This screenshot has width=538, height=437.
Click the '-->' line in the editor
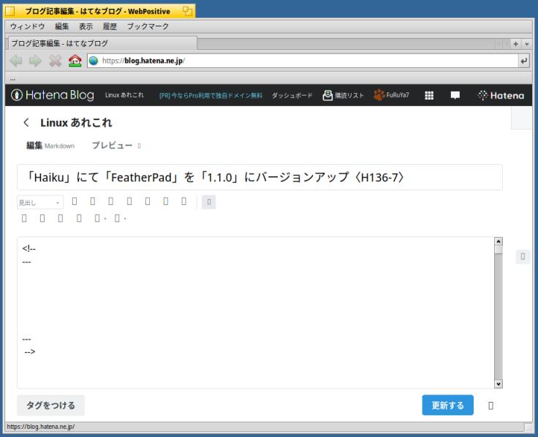(29, 351)
